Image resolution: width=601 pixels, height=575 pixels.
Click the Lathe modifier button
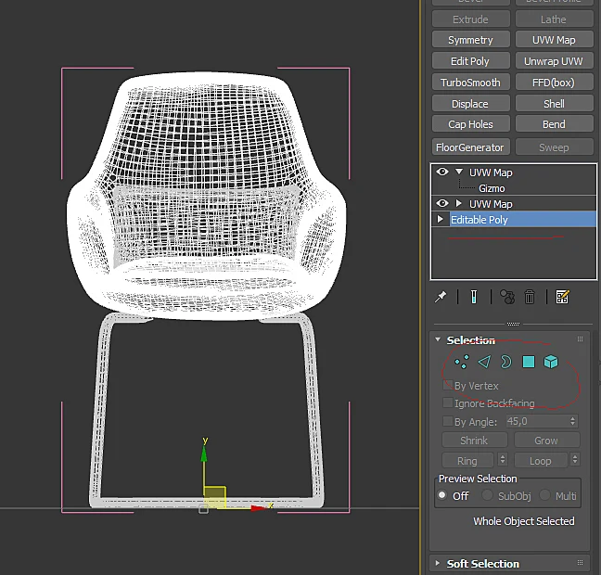click(554, 19)
